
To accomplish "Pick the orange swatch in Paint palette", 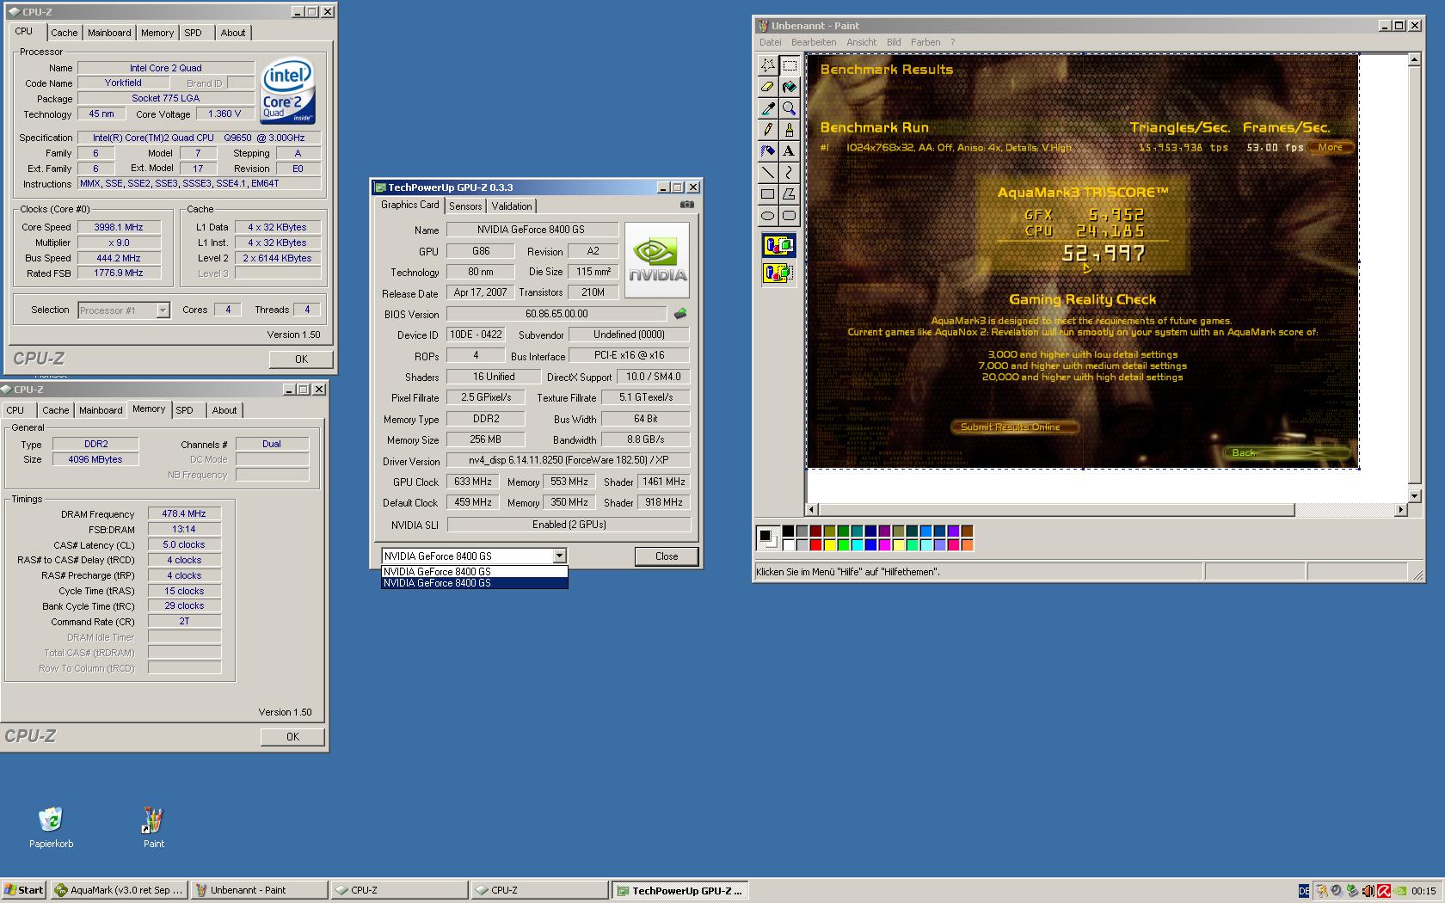I will [967, 544].
